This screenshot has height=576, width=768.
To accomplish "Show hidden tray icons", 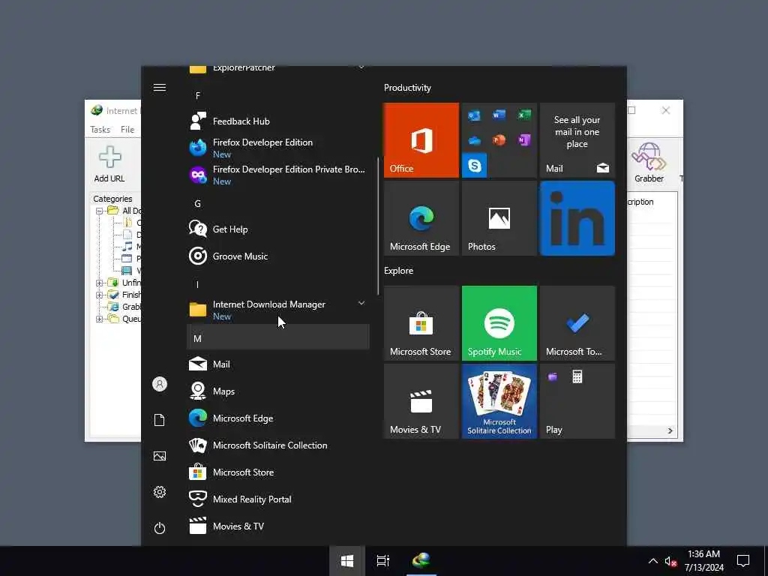I will [x=653, y=561].
